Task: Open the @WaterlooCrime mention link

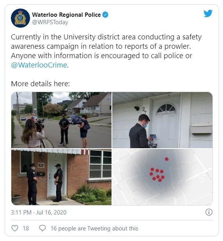Action: (x=39, y=65)
